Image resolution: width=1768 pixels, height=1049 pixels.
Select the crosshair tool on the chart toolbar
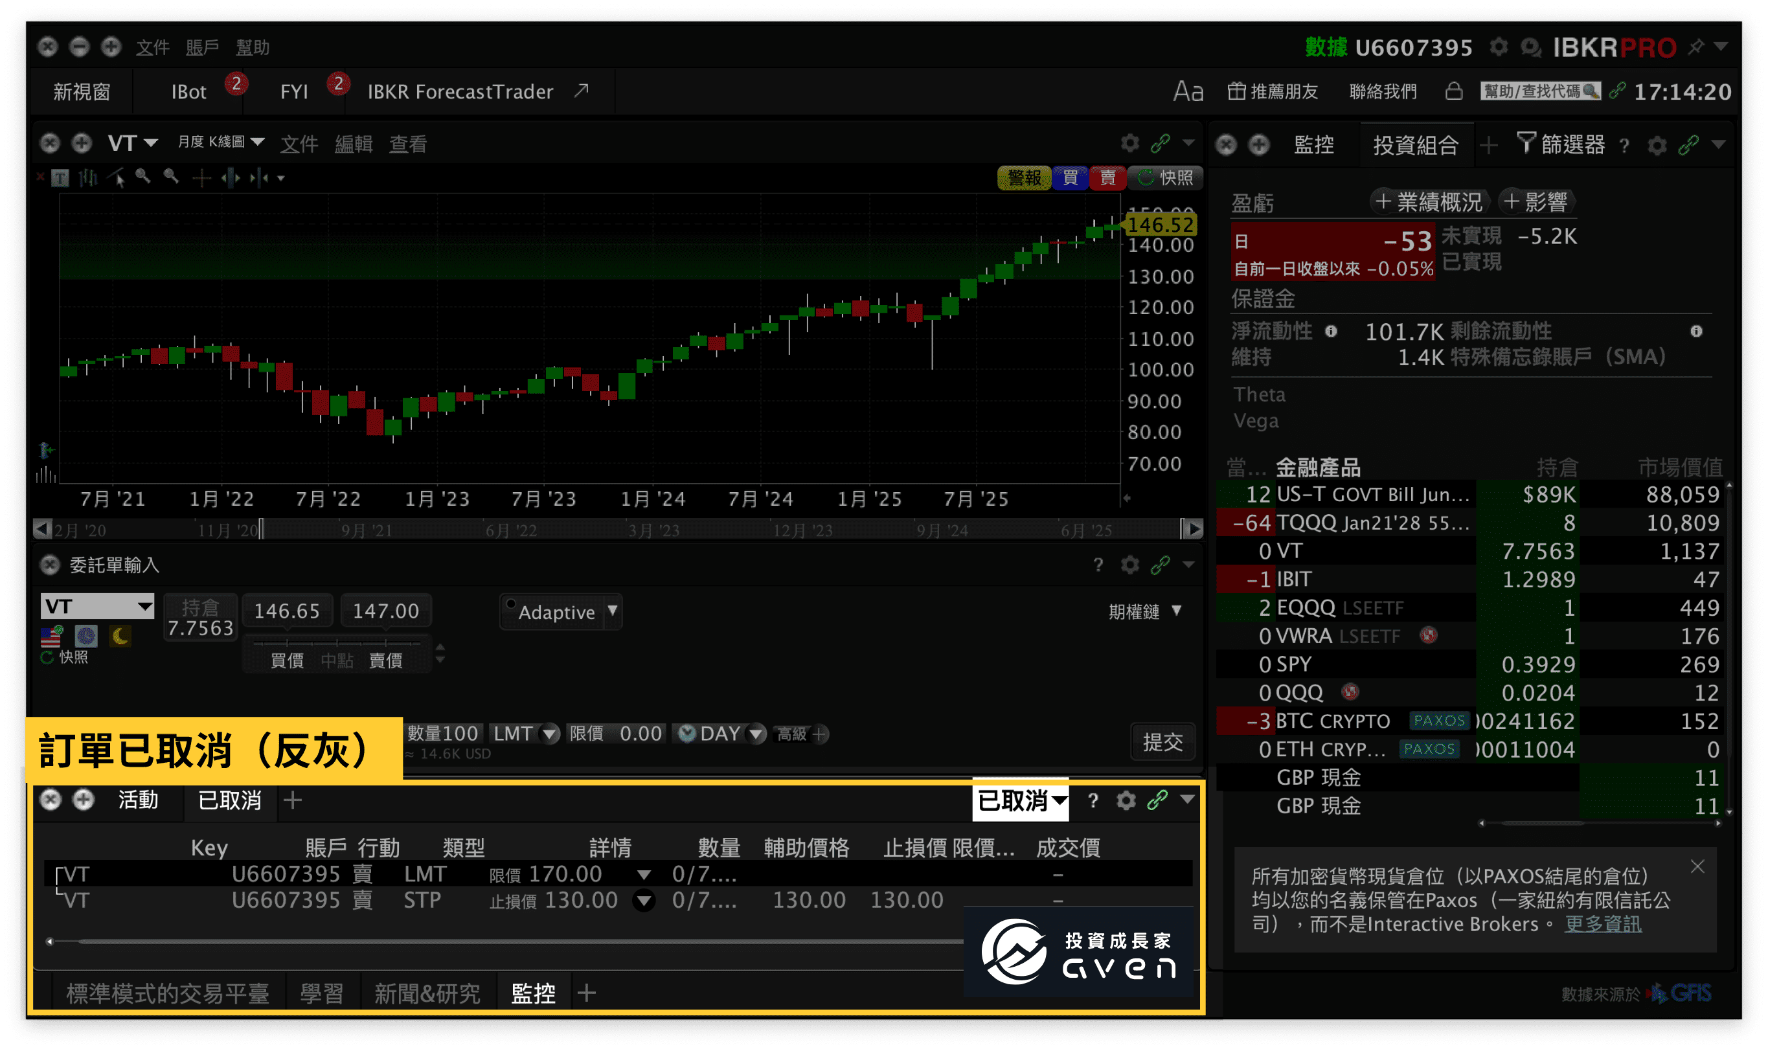tap(201, 177)
